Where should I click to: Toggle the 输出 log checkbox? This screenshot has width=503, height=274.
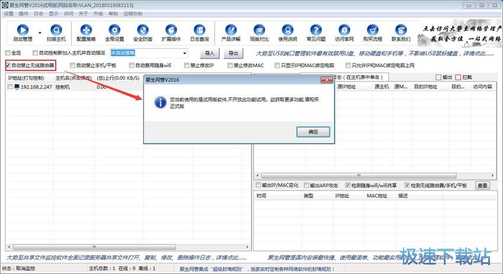point(438,77)
